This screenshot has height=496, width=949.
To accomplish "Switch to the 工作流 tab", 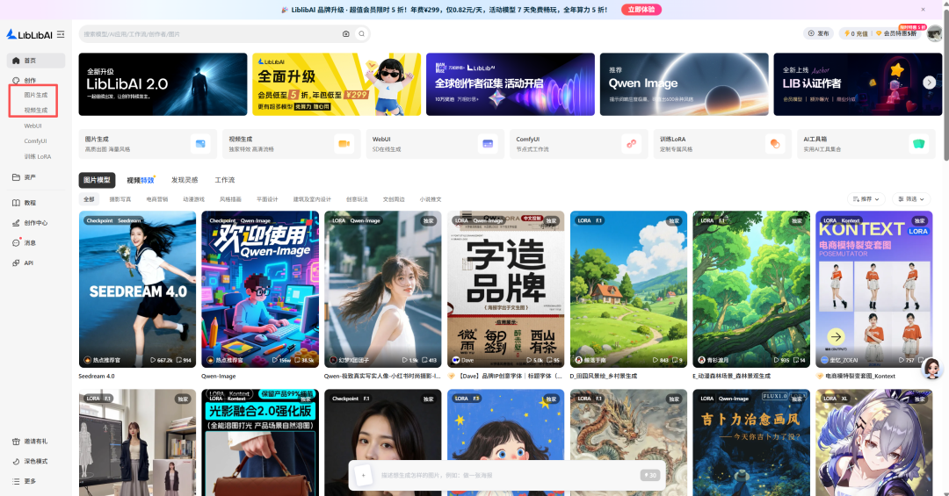I will click(225, 180).
